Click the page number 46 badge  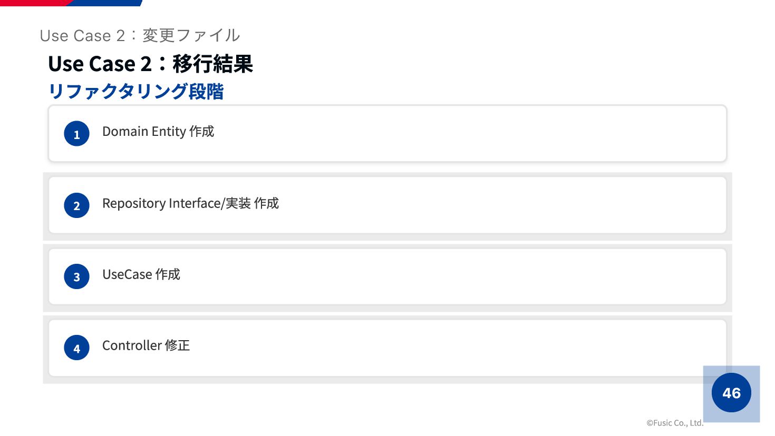[x=731, y=393]
